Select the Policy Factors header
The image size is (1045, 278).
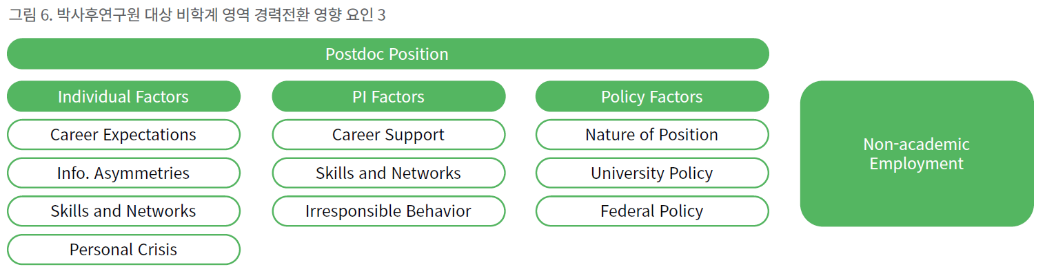tap(652, 96)
